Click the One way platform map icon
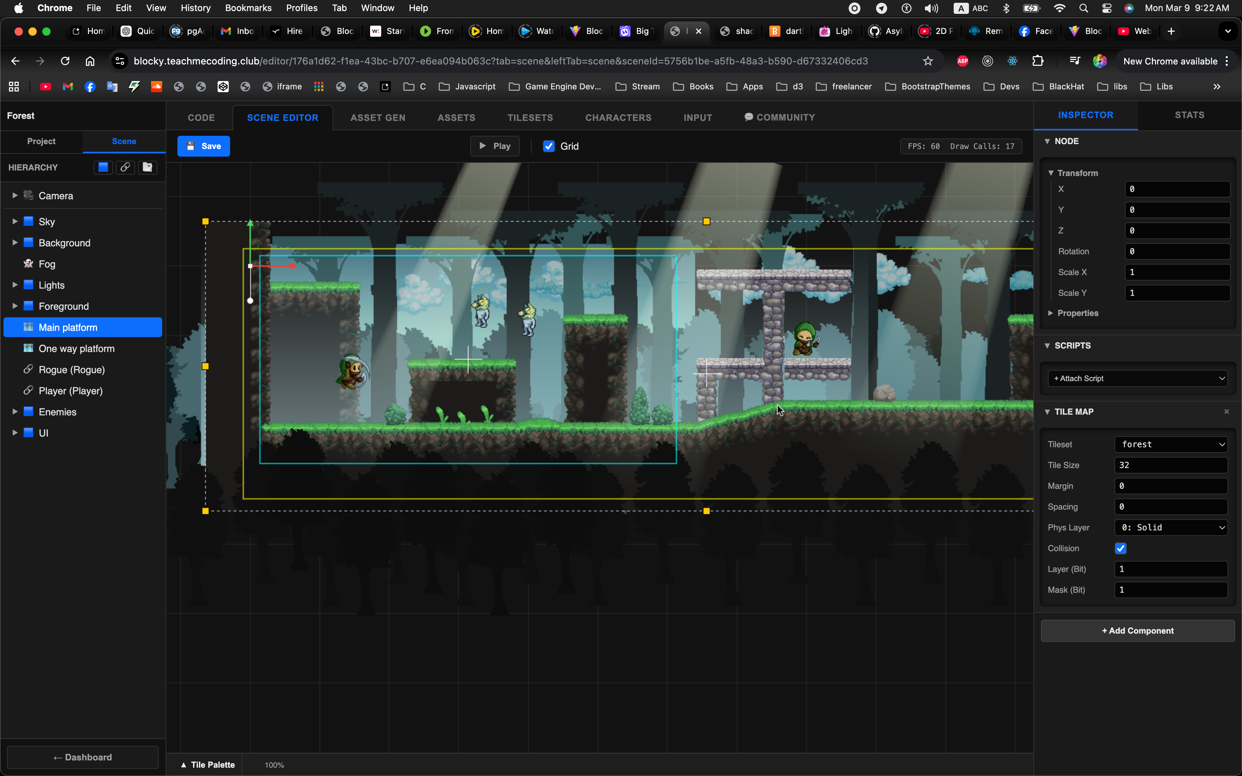This screenshot has height=776, width=1242. [29, 349]
